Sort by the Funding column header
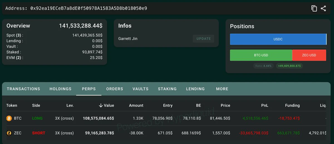This screenshot has height=144, width=334. [x=292, y=105]
